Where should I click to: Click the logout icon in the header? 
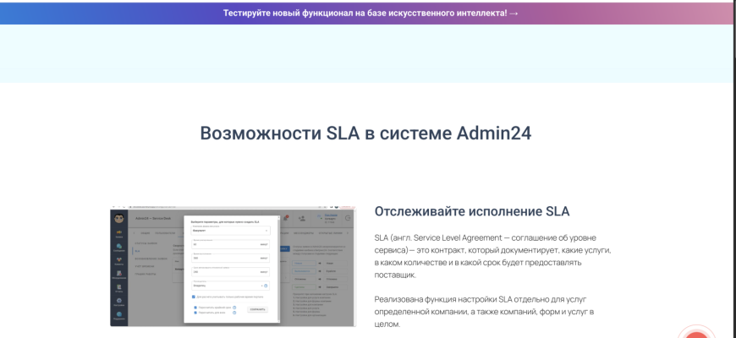(348, 219)
